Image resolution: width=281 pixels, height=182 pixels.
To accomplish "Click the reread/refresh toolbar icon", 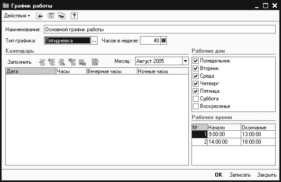I will coord(51,16).
